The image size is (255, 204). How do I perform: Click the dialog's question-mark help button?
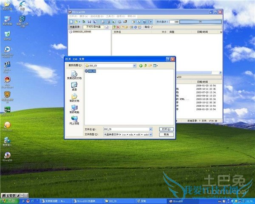(x=168, y=59)
